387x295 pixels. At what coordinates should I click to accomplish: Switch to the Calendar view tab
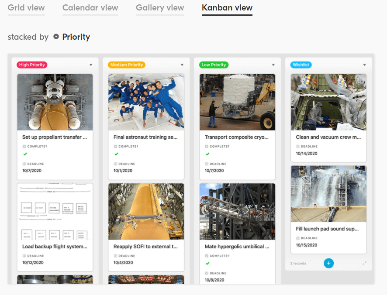pyautogui.click(x=90, y=8)
